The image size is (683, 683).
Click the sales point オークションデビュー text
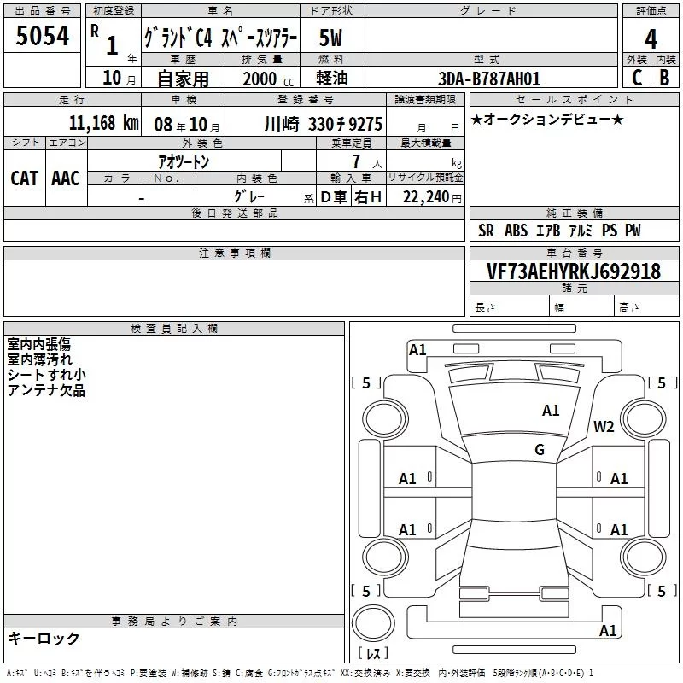pyautogui.click(x=547, y=119)
